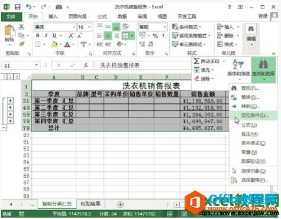
Task: Click the Format cells button
Action: pyautogui.click(x=227, y=44)
